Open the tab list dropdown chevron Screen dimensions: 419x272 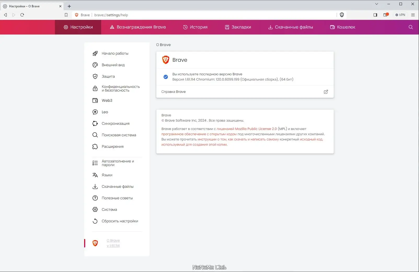click(x=376, y=4)
